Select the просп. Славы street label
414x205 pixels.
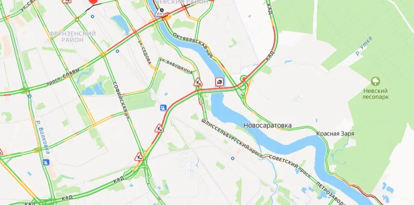click(x=63, y=77)
